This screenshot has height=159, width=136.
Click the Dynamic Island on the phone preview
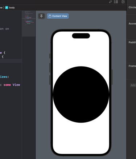tap(81, 36)
